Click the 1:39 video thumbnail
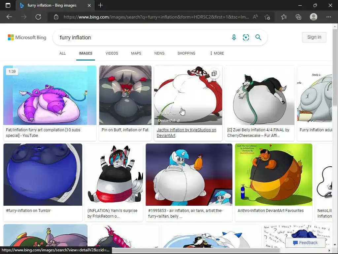The image size is (338, 254). click(50, 95)
